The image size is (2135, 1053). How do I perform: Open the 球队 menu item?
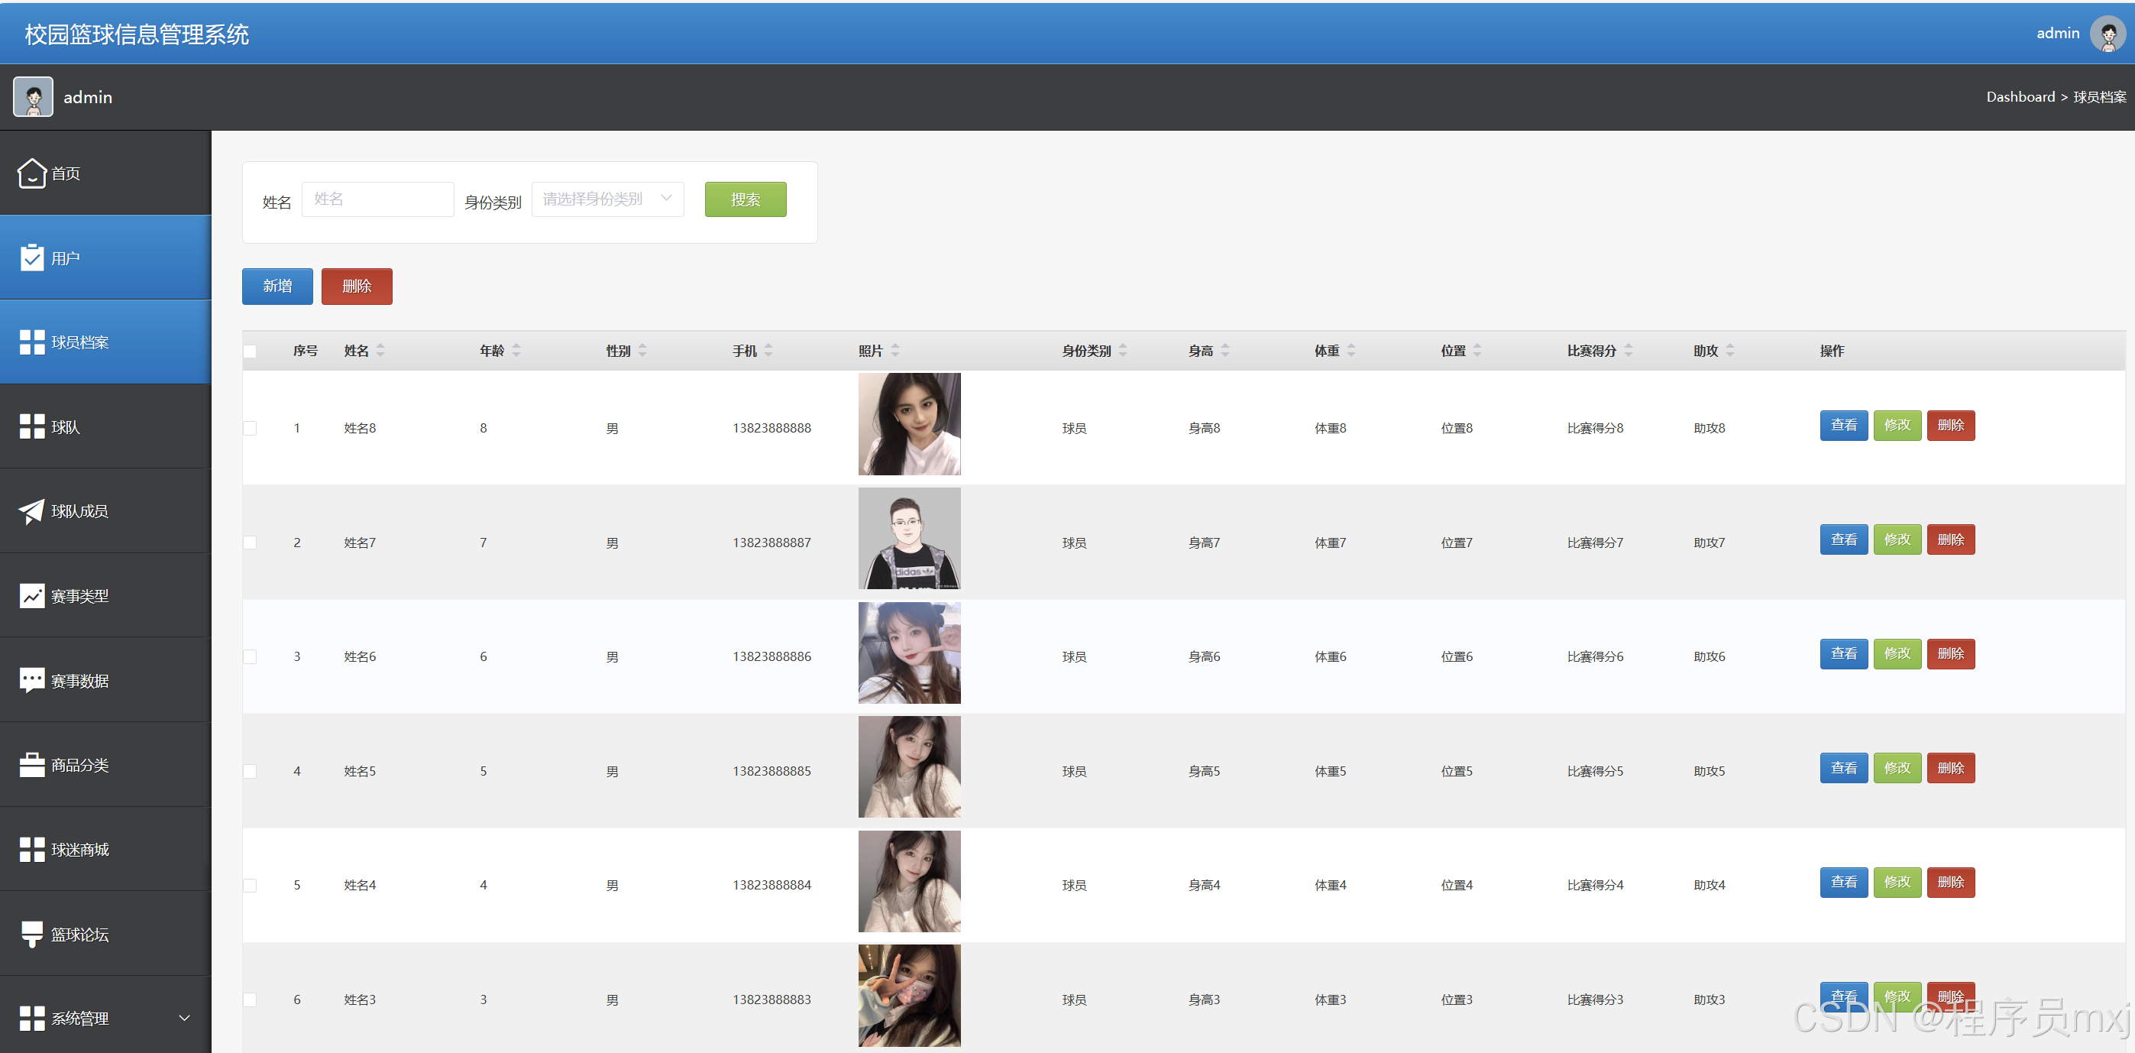(x=66, y=427)
